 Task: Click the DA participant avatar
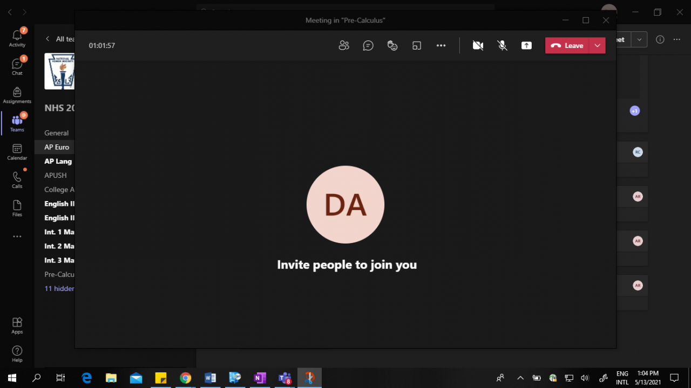[x=345, y=205]
